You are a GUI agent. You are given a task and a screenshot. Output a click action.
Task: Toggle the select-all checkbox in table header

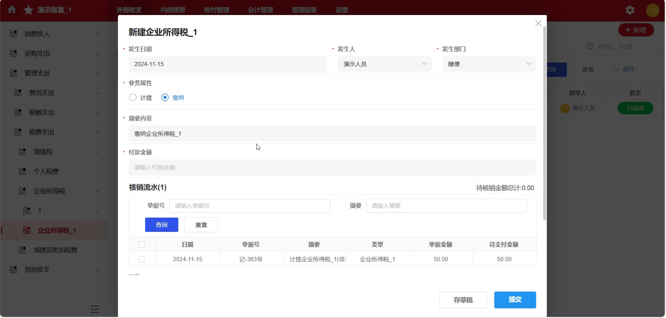[141, 245]
